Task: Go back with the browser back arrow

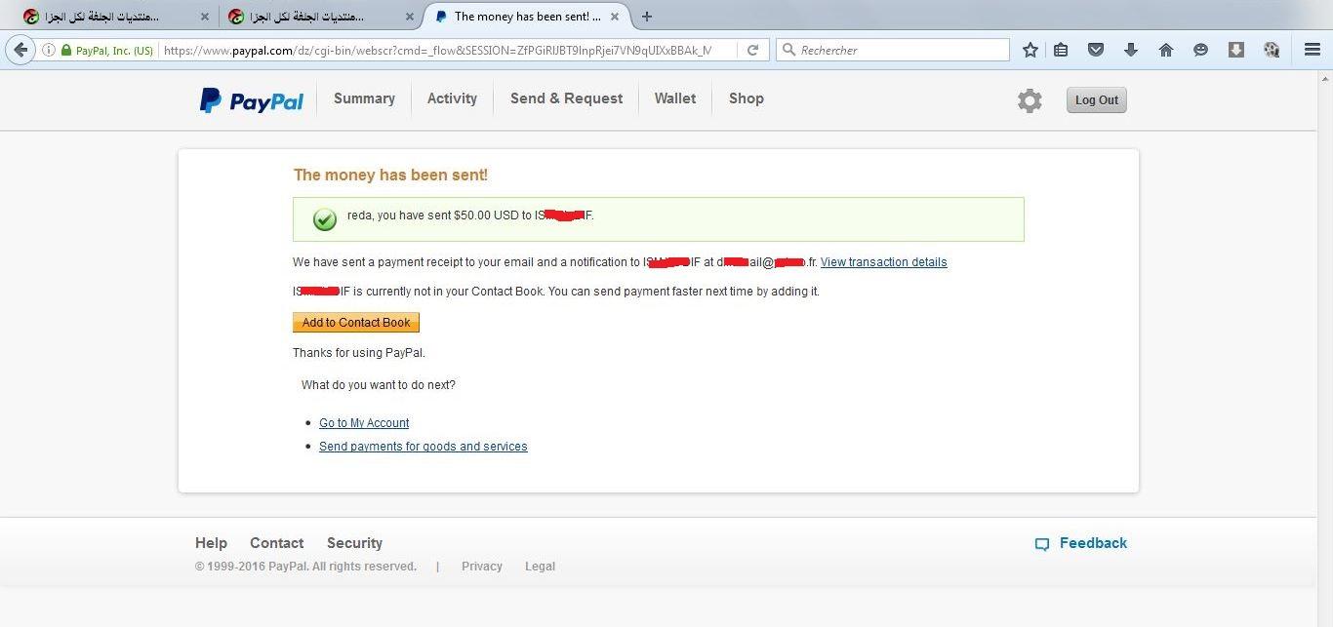Action: [20, 50]
